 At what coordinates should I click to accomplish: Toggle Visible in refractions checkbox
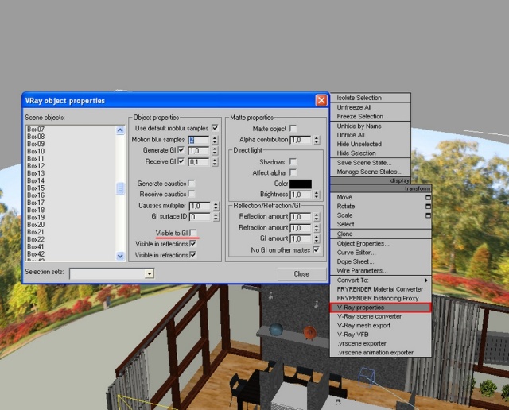point(192,255)
